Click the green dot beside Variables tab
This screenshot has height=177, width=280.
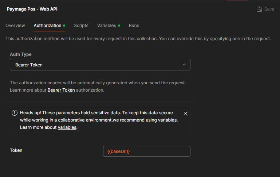119,26
